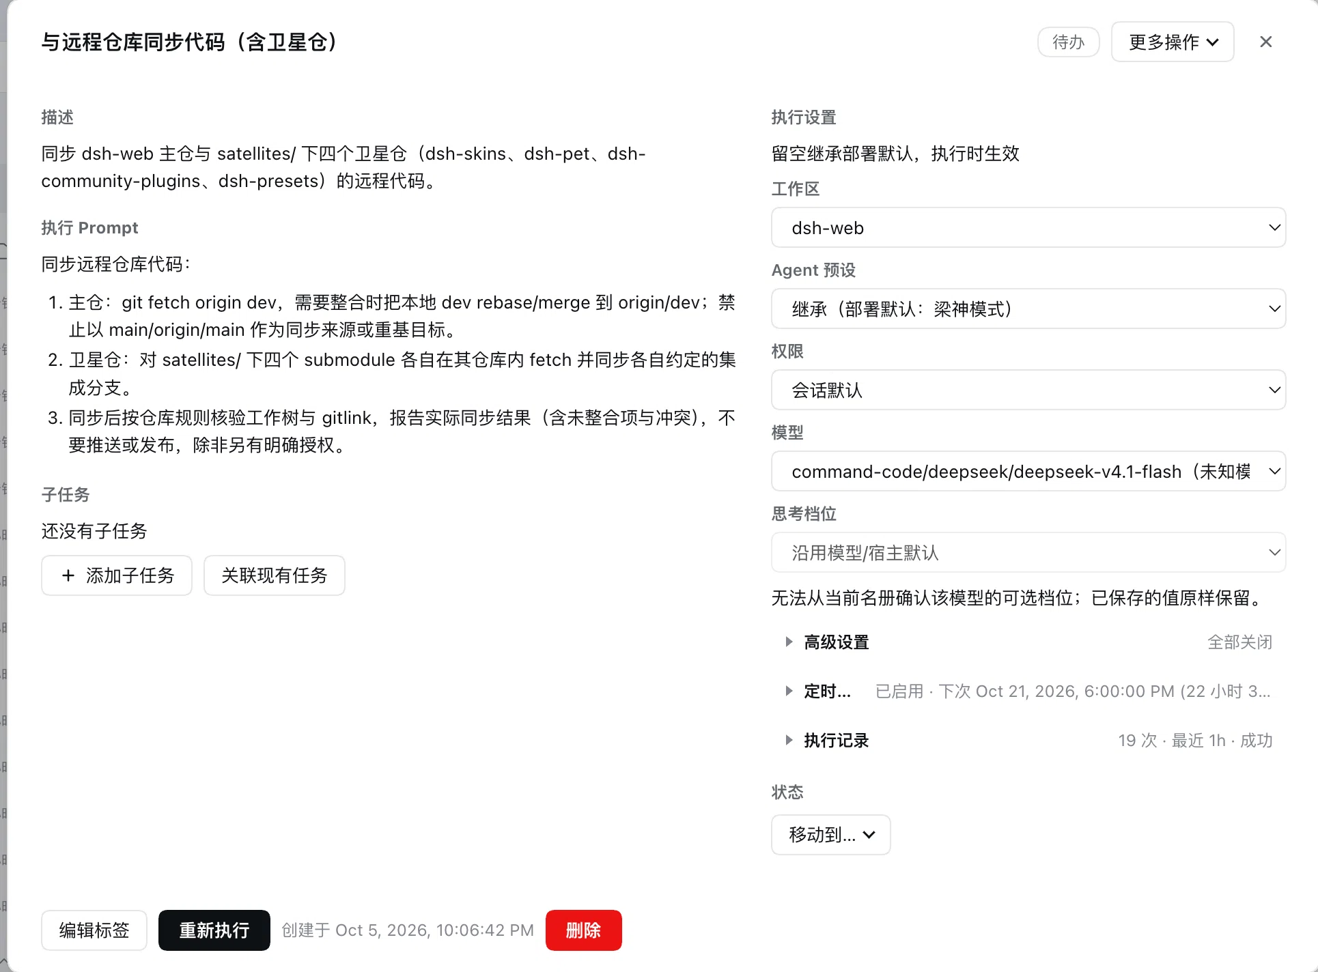Click the 同步远程仓库代码: intro line
This screenshot has height=972, width=1318.
point(116,264)
